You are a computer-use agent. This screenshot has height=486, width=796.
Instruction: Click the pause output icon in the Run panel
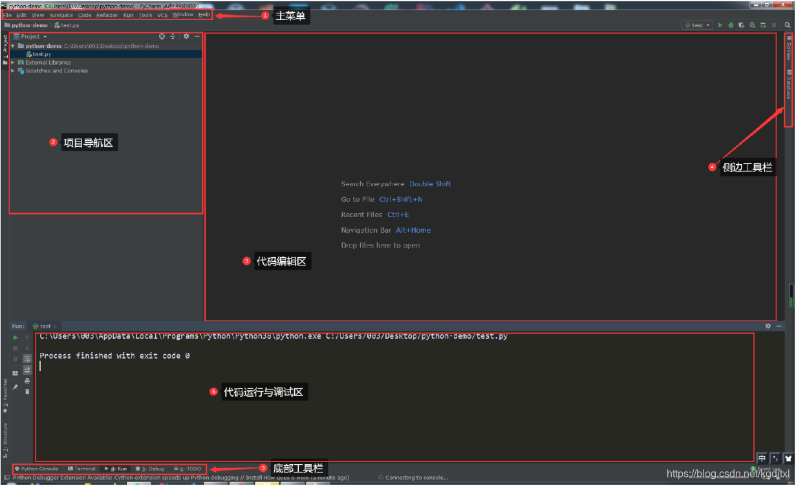coord(16,359)
